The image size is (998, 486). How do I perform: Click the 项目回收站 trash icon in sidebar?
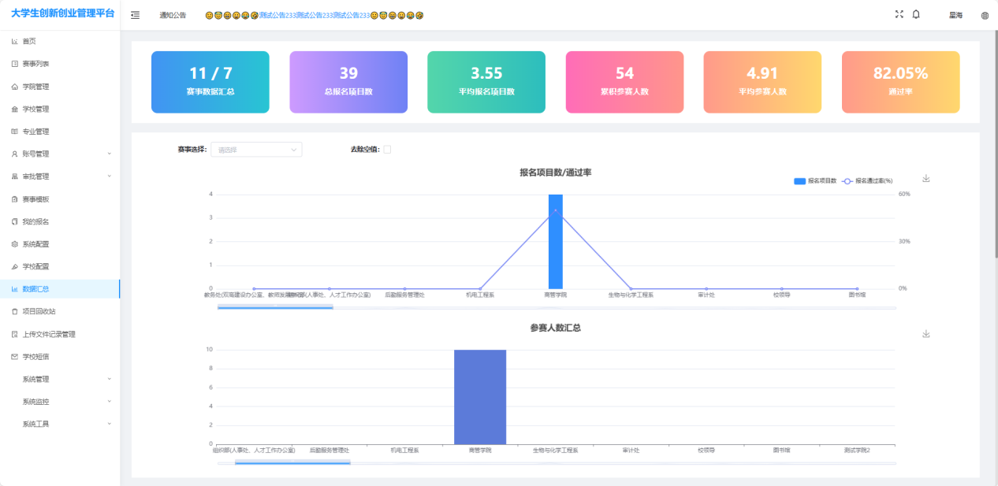pyautogui.click(x=15, y=311)
